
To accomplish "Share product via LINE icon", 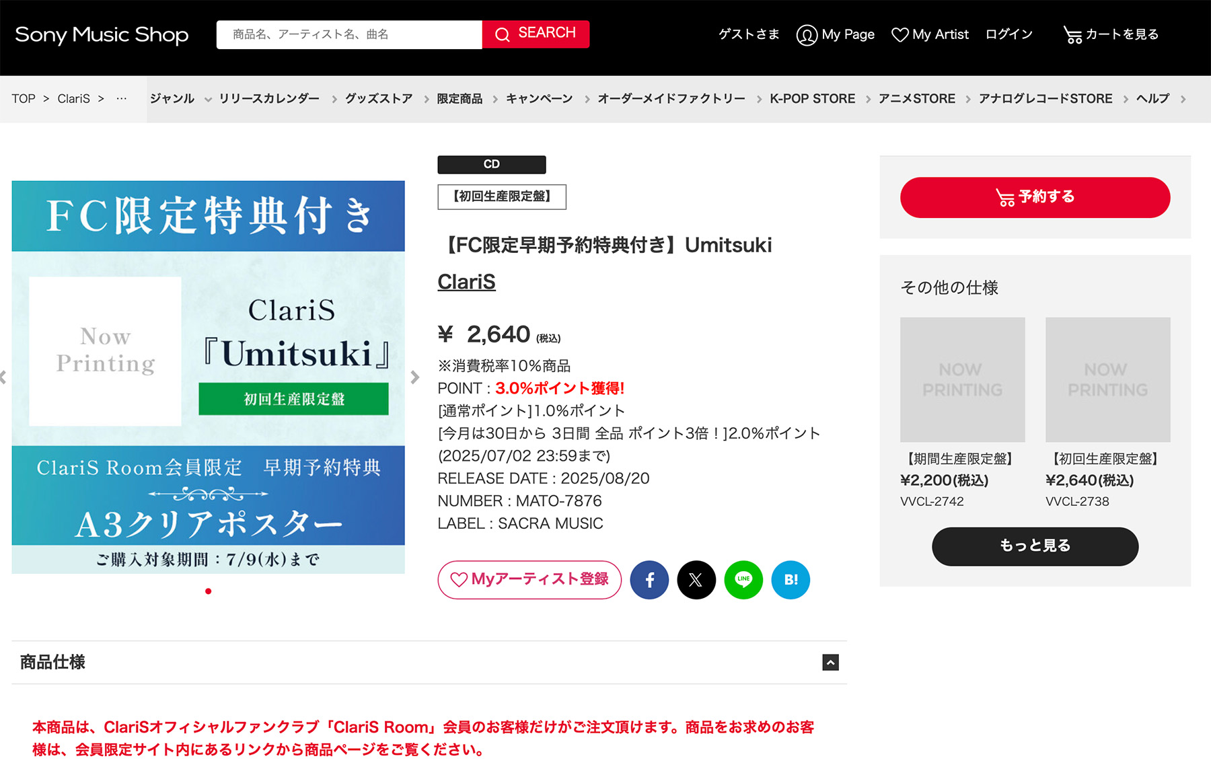I will (743, 580).
